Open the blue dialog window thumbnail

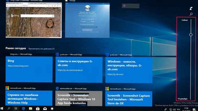(87, 20)
